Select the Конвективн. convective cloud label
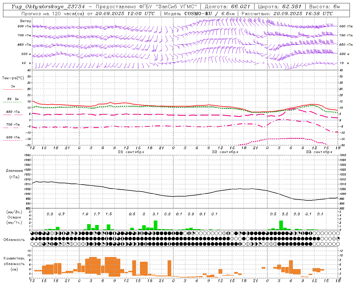This screenshot has width=354, height=283. (x=14, y=258)
